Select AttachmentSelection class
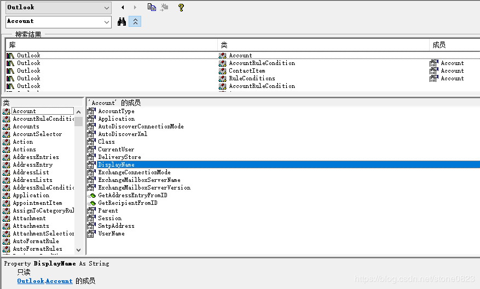 (43, 233)
